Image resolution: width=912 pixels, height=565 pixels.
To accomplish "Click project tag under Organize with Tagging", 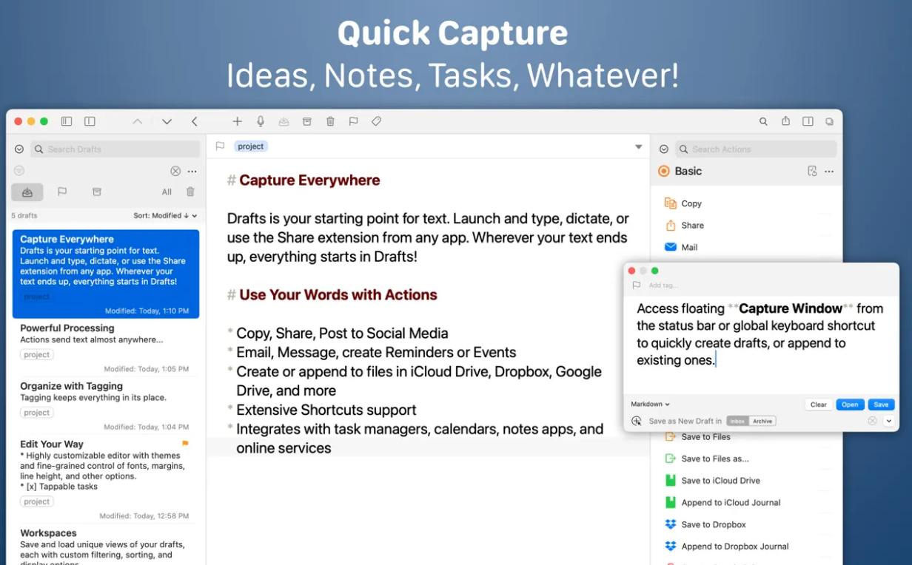I will point(37,413).
